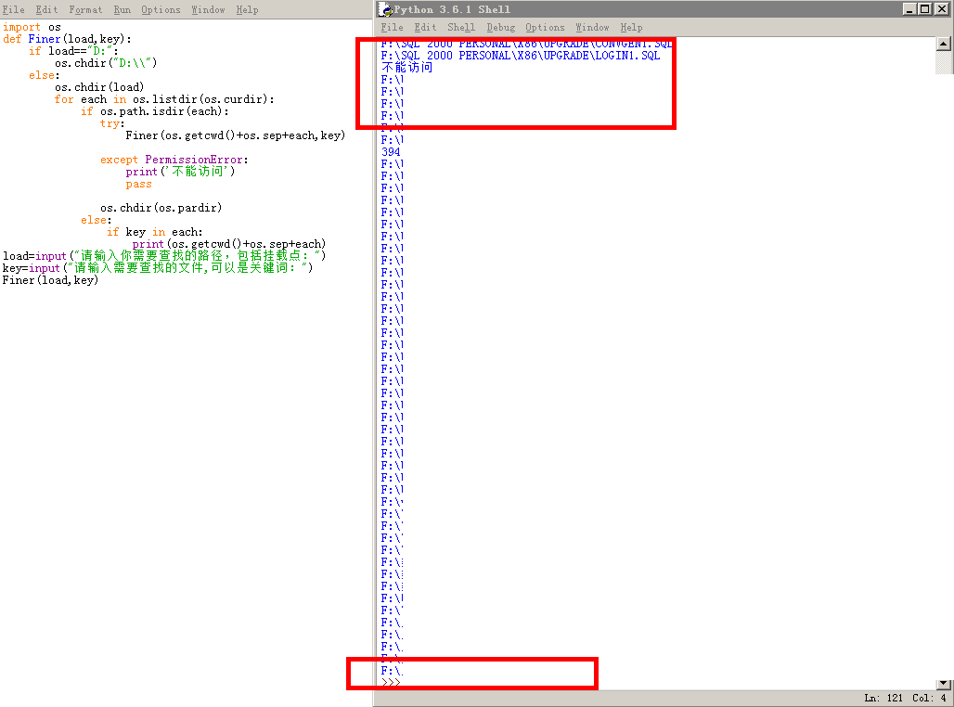Image resolution: width=954 pixels, height=707 pixels.
Task: Close the Python 3.6.1 Shell window
Action: pyautogui.click(x=942, y=9)
